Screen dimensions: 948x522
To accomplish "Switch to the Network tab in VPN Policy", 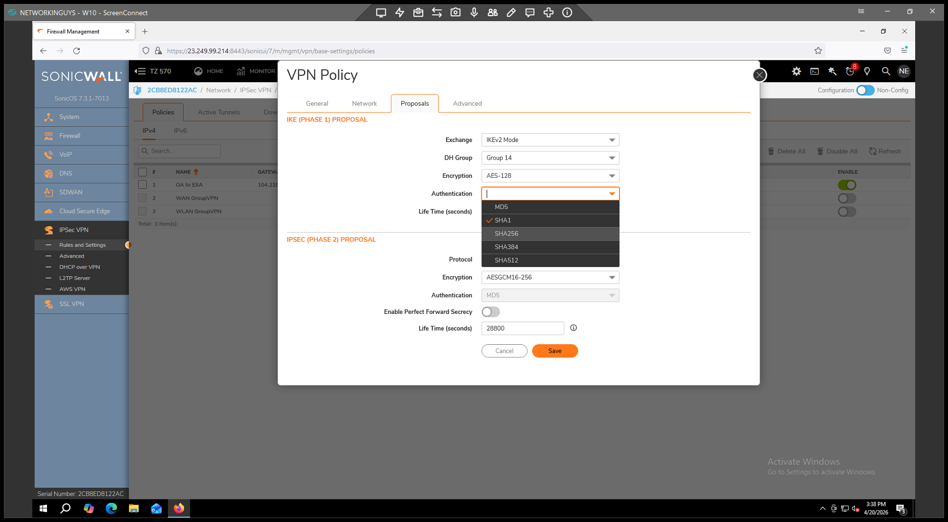I will 364,103.
